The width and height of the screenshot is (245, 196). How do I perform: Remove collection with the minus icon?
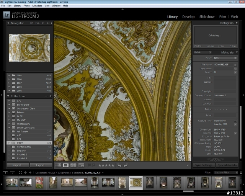pyautogui.click(x=46, y=96)
